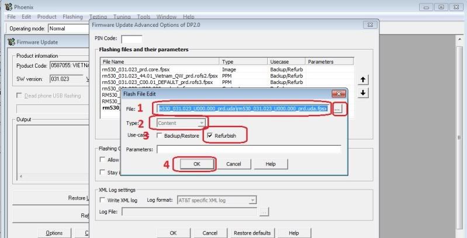Click the Log File input field

tap(189, 212)
